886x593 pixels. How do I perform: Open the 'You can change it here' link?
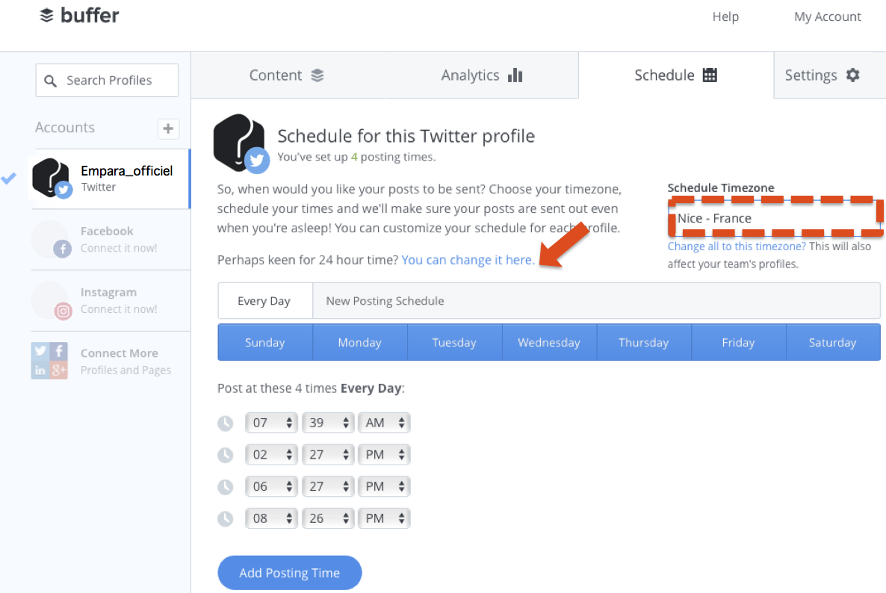[468, 260]
